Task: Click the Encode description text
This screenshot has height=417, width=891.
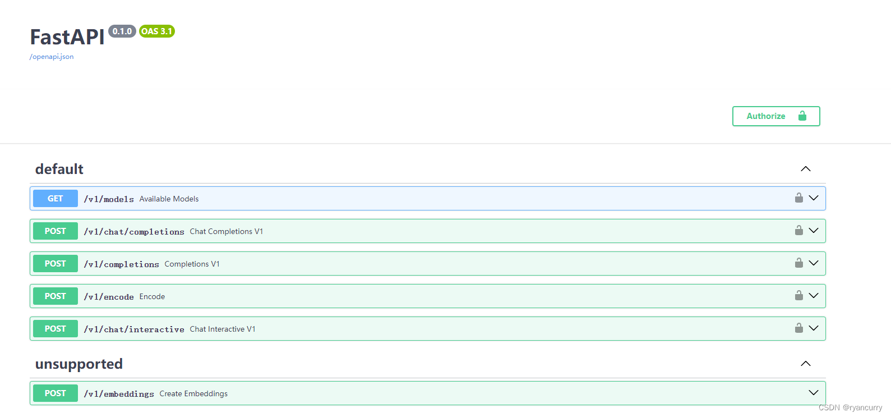Action: pos(152,296)
